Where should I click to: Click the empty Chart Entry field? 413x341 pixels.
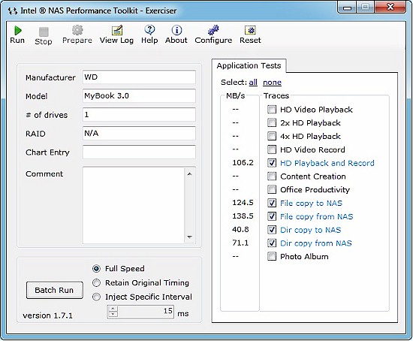[139, 152]
